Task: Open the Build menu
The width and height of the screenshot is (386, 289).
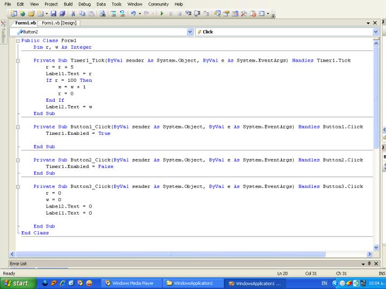Action: coord(68,4)
